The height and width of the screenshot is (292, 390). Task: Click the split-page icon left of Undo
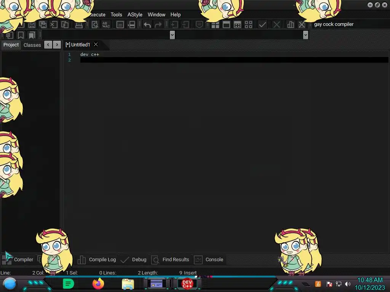[x=131, y=25]
